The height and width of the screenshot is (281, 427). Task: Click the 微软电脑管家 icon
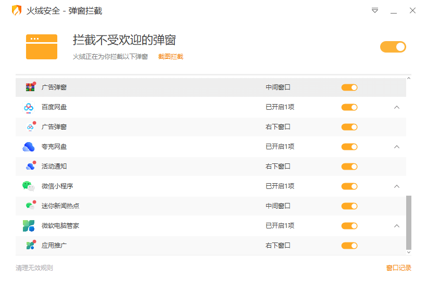(28, 226)
